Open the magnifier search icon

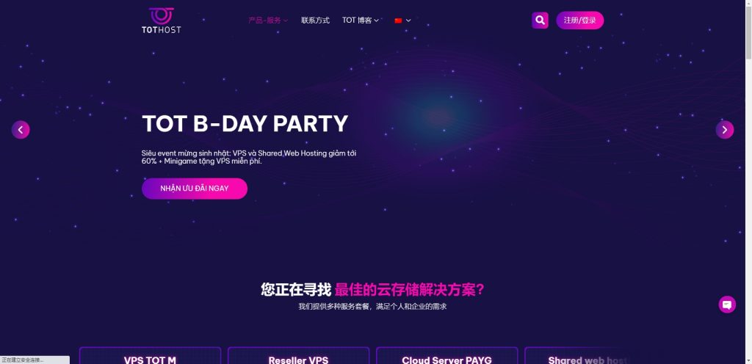pyautogui.click(x=540, y=20)
